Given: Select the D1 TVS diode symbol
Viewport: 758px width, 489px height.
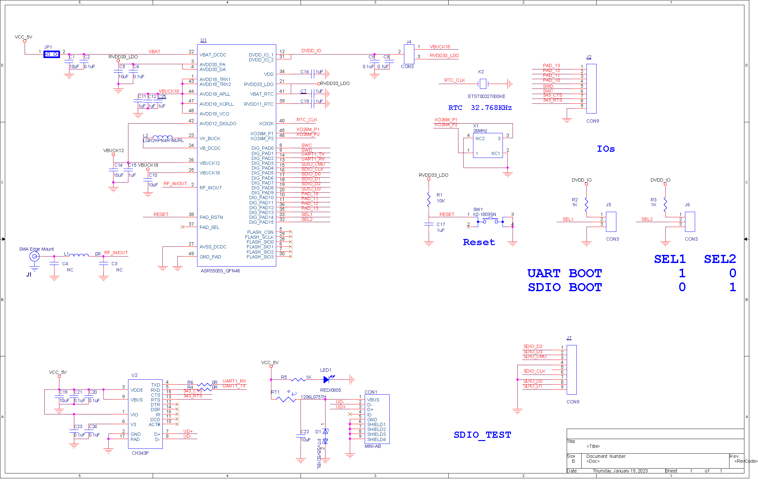Looking at the screenshot, I should tap(325, 436).
